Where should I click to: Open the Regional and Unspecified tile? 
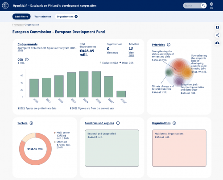(112, 148)
